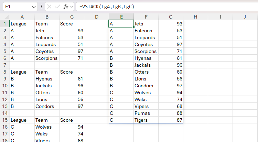The height and width of the screenshot is (142, 258).
Task: Select the cell containing Jackals in column F
Action: click(x=146, y=65)
